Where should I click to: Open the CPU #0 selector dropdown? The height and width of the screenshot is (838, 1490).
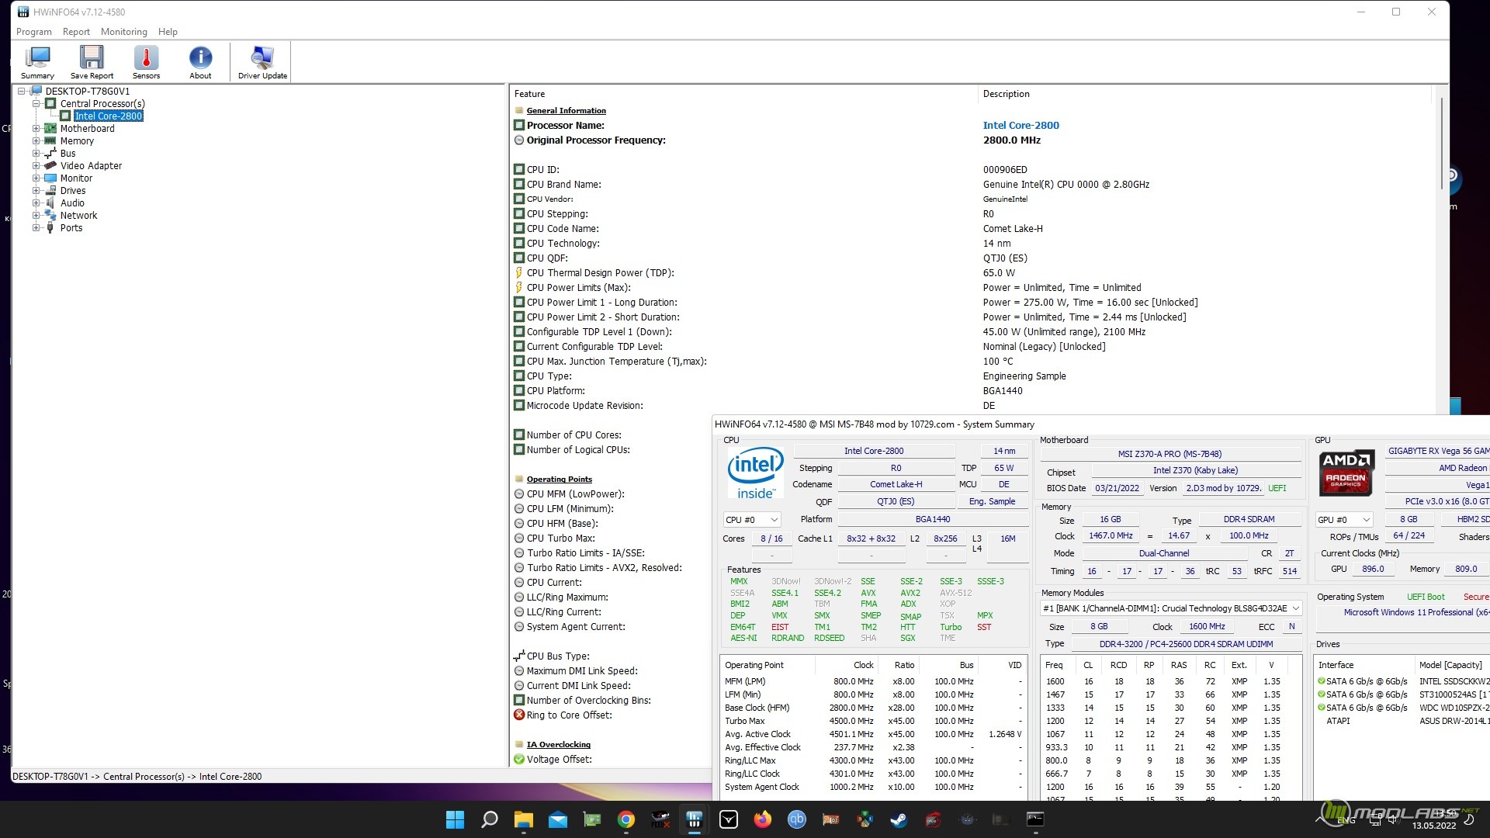tap(751, 519)
